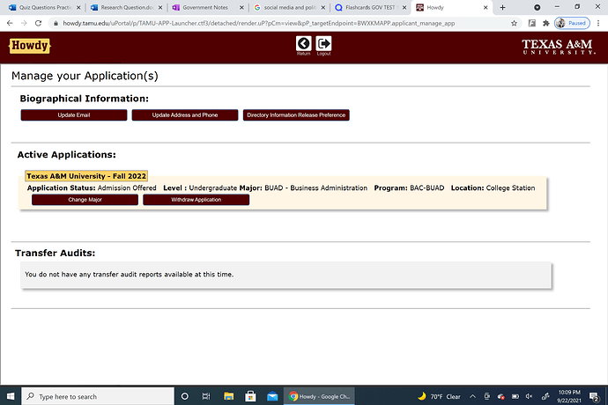Screen dimensions: 608x405
Task: Open a new browser tab with plus
Action: coord(502,7)
